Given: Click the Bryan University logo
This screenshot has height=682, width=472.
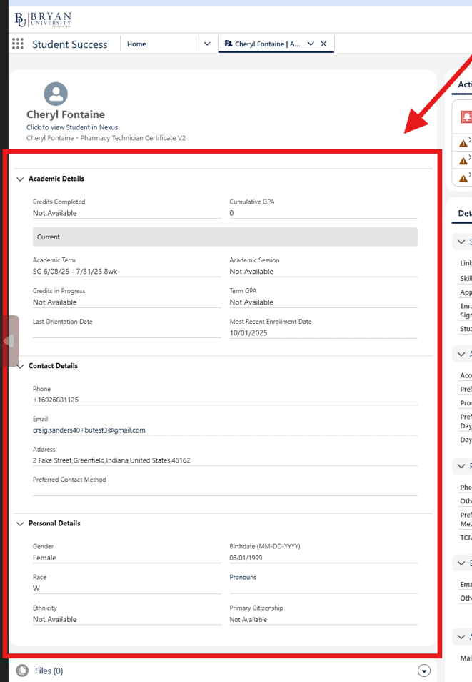Looking at the screenshot, I should (x=43, y=19).
